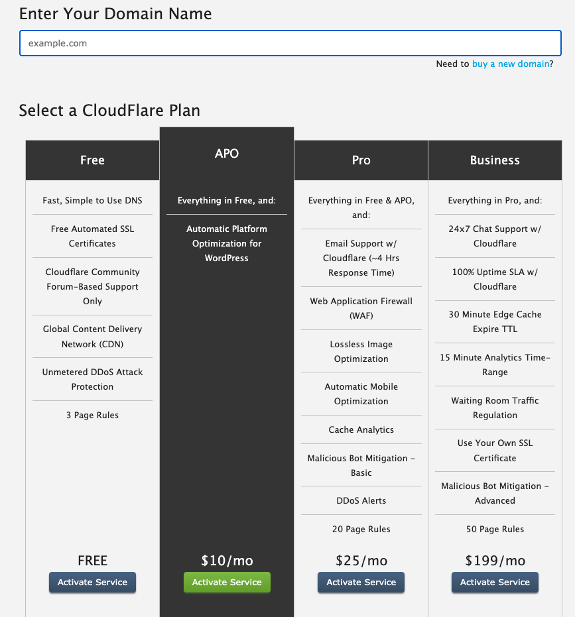Click the 100% Uptime SLA feature
The height and width of the screenshot is (617, 575).
click(x=495, y=279)
